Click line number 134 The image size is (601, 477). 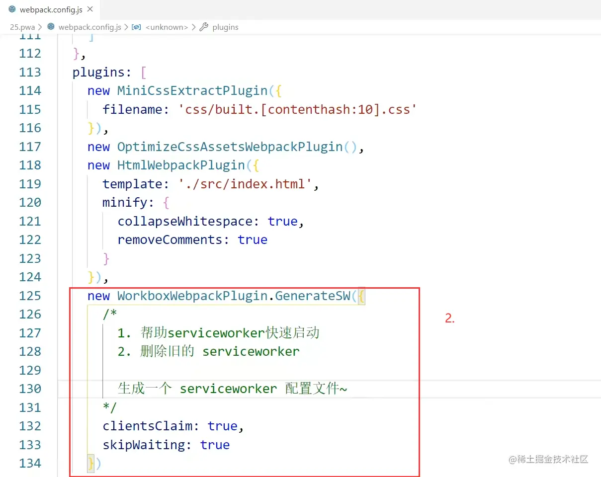pyautogui.click(x=30, y=463)
